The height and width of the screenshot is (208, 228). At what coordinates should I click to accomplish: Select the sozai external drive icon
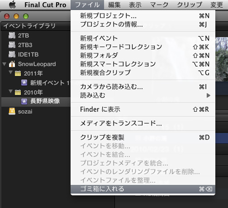click(x=12, y=111)
